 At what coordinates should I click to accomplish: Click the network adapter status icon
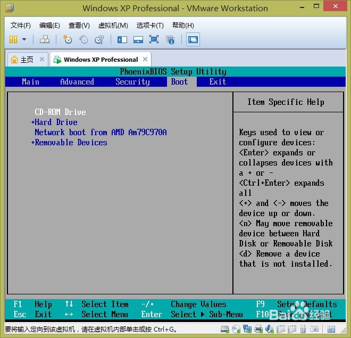click(x=247, y=329)
